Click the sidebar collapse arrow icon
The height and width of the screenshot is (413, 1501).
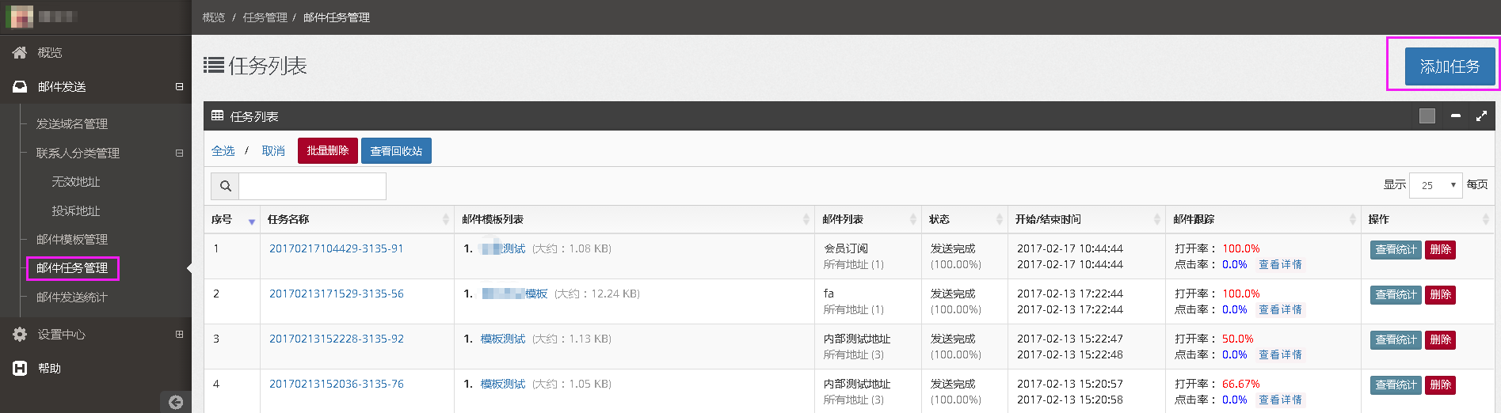176,402
